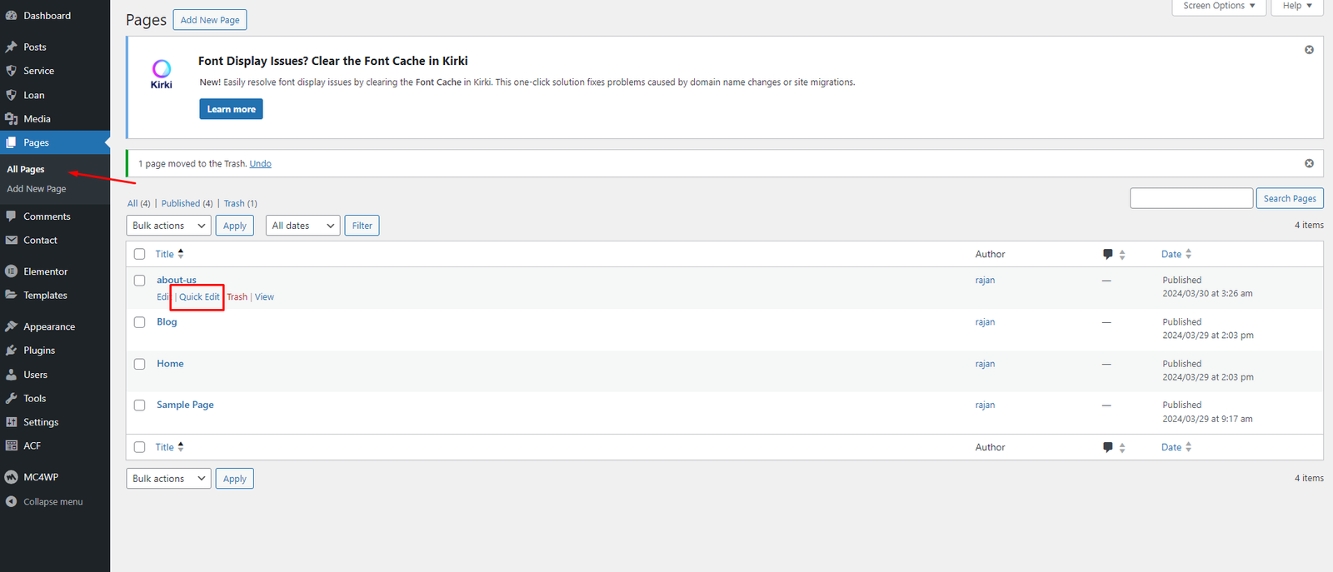Tick the Blog page checkbox
The width and height of the screenshot is (1333, 572).
point(140,322)
